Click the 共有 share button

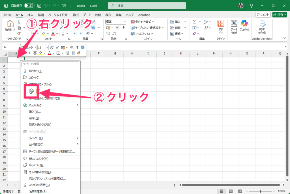(280, 15)
